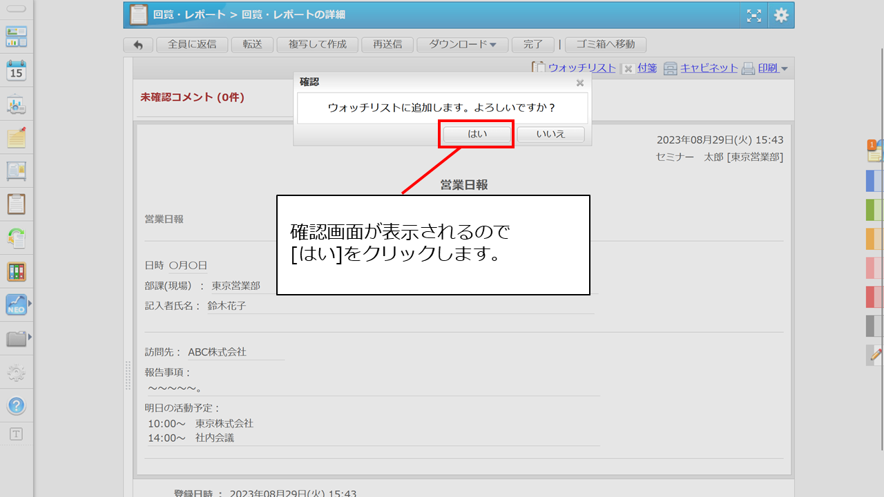
Task: Open the header settings gear icon
Action: (x=781, y=15)
